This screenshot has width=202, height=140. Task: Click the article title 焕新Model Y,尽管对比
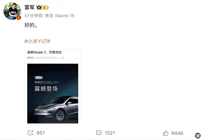pos(45,52)
